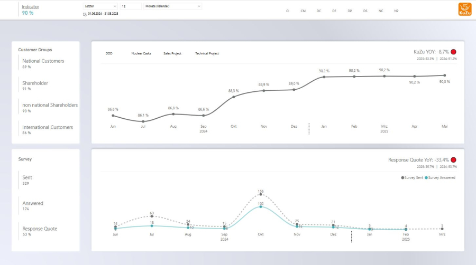Toggle the DE slicer filter

[x=334, y=11]
